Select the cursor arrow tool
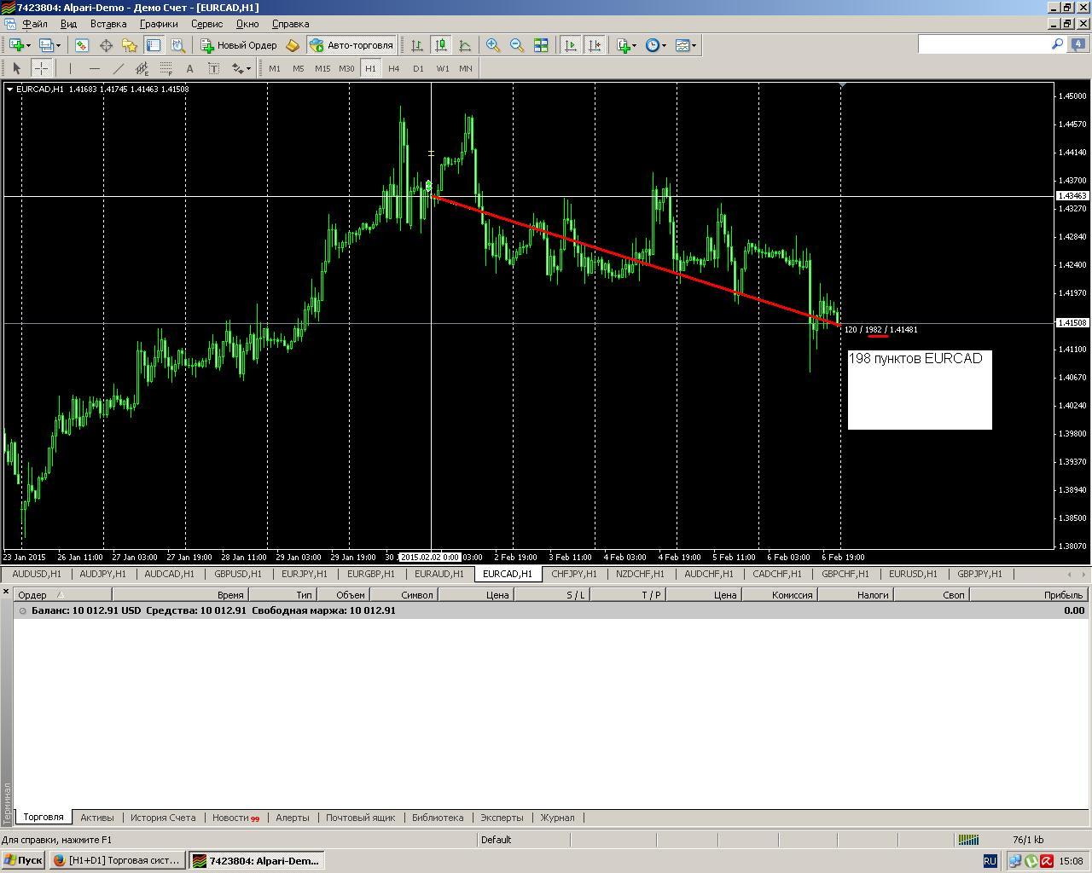1092x873 pixels. click(x=17, y=68)
